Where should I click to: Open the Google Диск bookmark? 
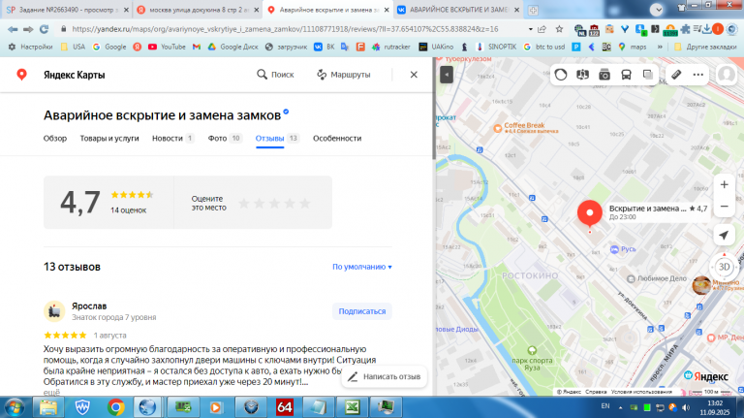point(232,47)
